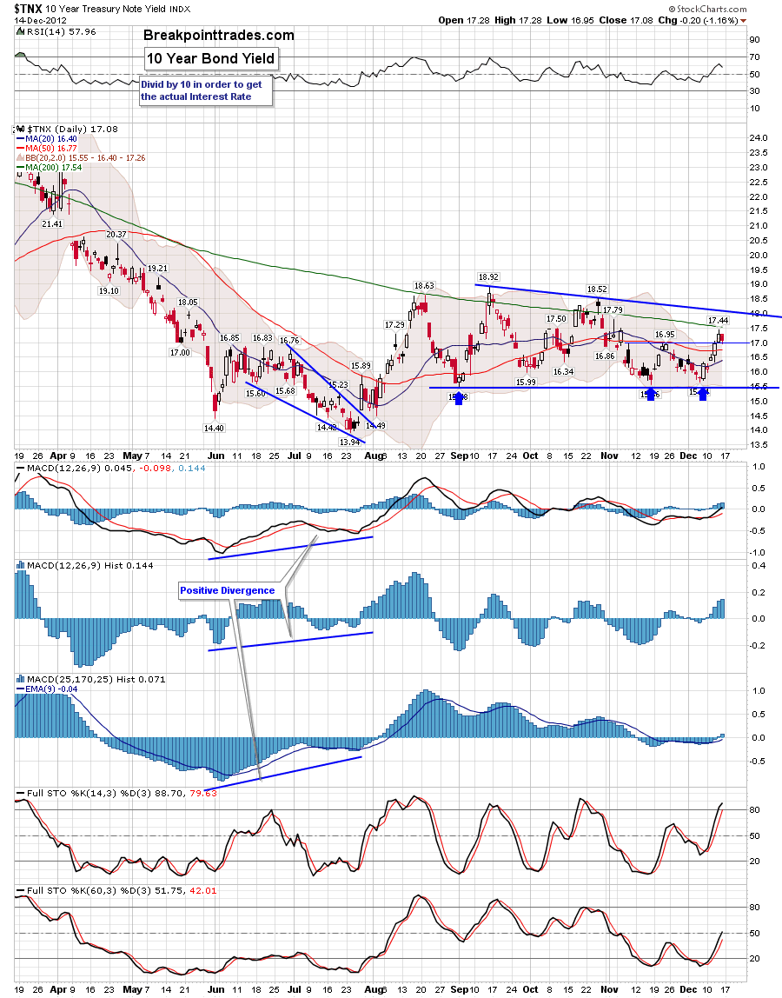Viewport: 782px width, 998px height.
Task: Click the $TNX ticker symbol in the title
Action: 29,9
